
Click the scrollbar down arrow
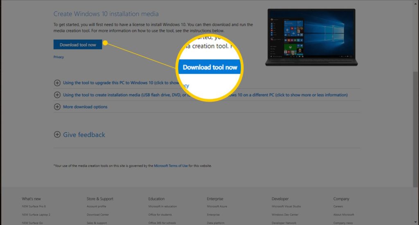415,222
